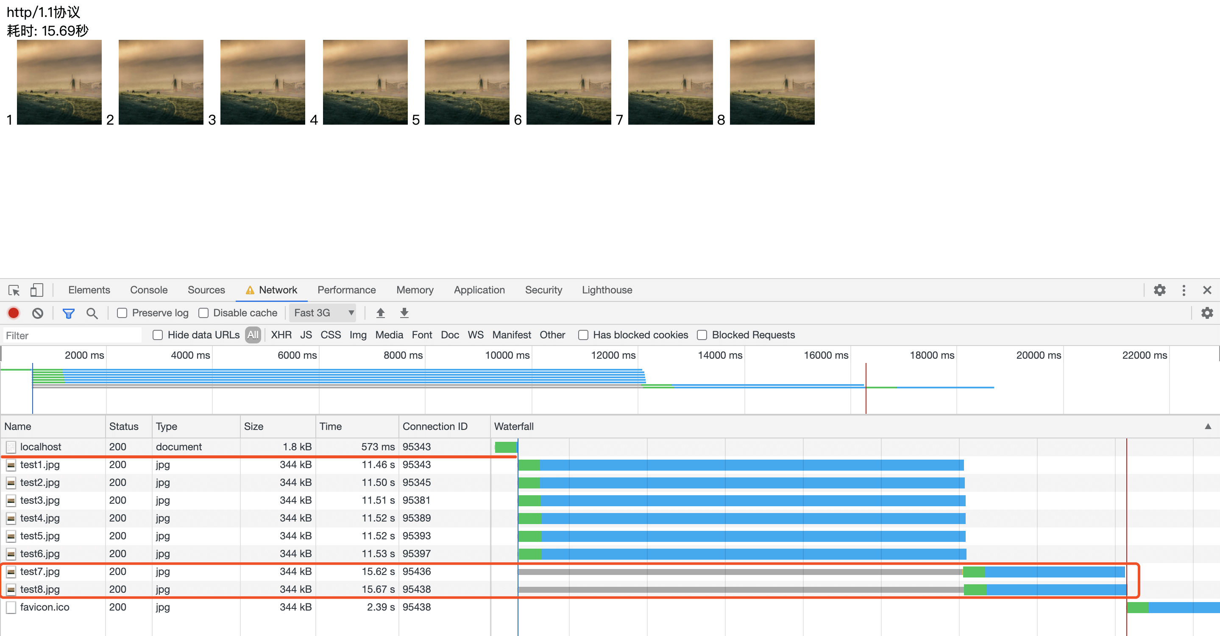The image size is (1220, 636).
Task: Open the Lighthouse tab
Action: 607,290
